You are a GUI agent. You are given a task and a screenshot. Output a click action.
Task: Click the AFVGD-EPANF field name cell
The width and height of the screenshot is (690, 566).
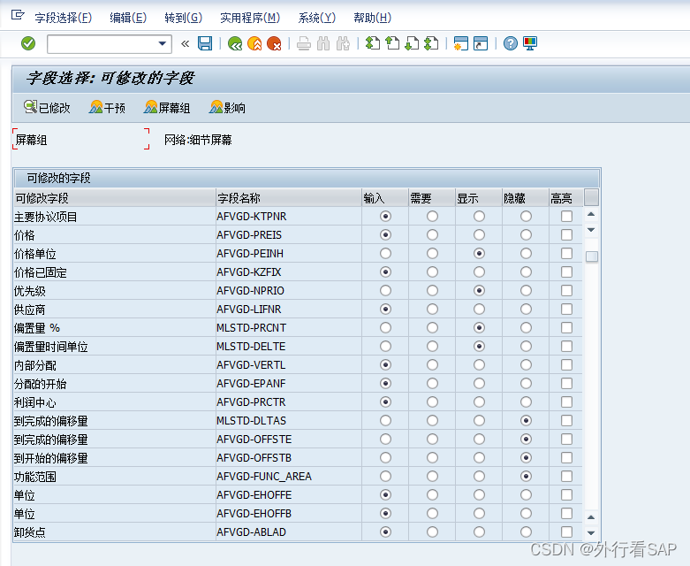coord(289,384)
